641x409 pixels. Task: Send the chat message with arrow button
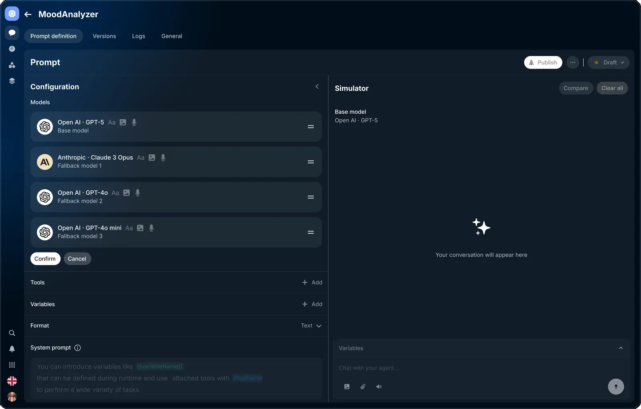click(616, 387)
